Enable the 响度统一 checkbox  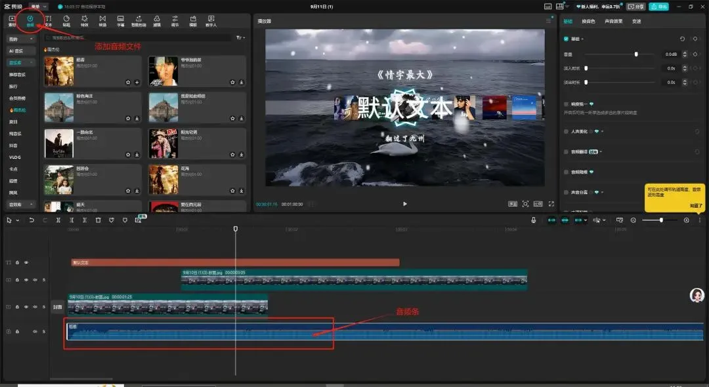567,104
